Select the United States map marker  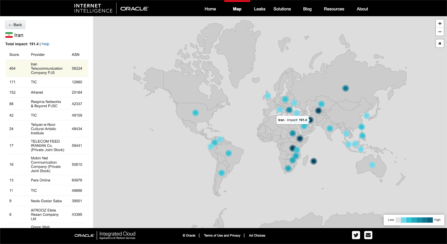tap(196, 113)
